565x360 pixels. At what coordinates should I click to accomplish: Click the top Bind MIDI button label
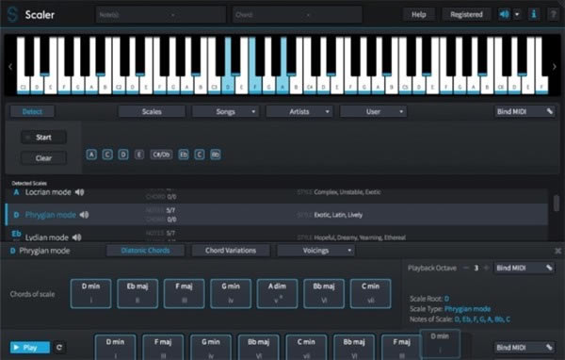point(511,111)
